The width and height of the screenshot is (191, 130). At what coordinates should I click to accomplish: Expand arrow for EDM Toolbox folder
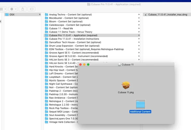(x=139, y=49)
